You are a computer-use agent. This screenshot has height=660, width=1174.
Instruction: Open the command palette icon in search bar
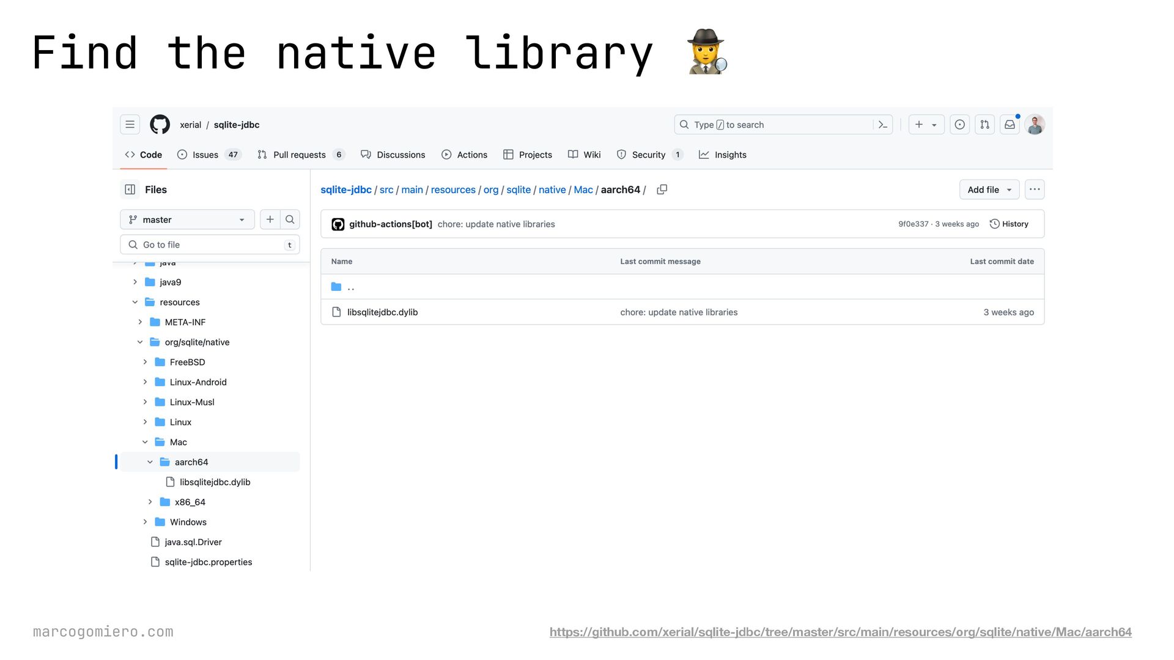(x=882, y=125)
